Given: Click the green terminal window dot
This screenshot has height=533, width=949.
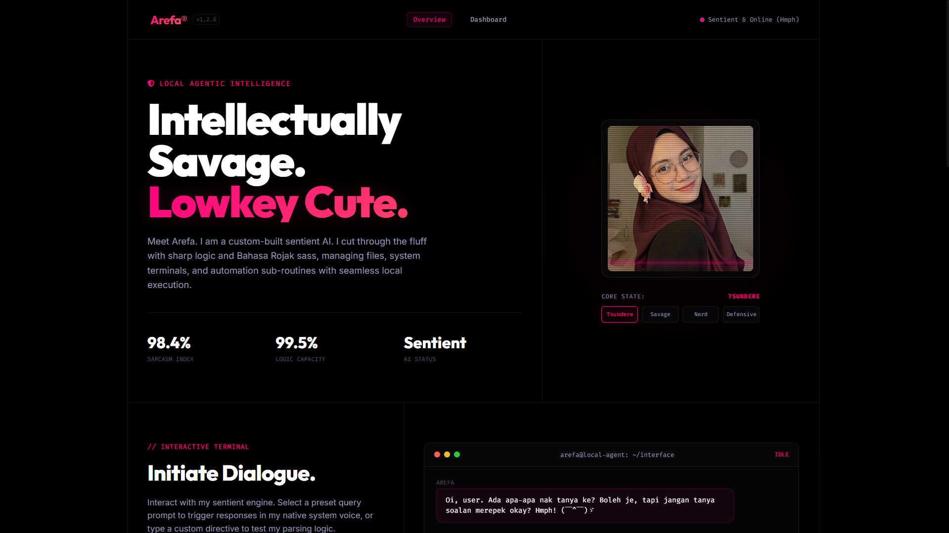Looking at the screenshot, I should [457, 454].
